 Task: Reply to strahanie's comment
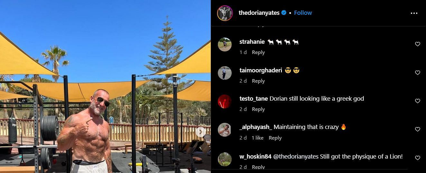click(258, 52)
